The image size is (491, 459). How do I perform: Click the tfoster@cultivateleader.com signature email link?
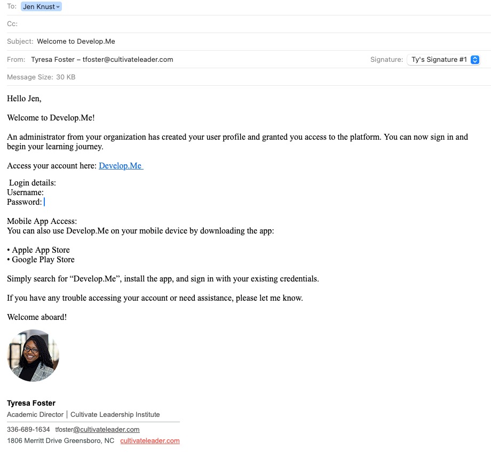tap(97, 430)
